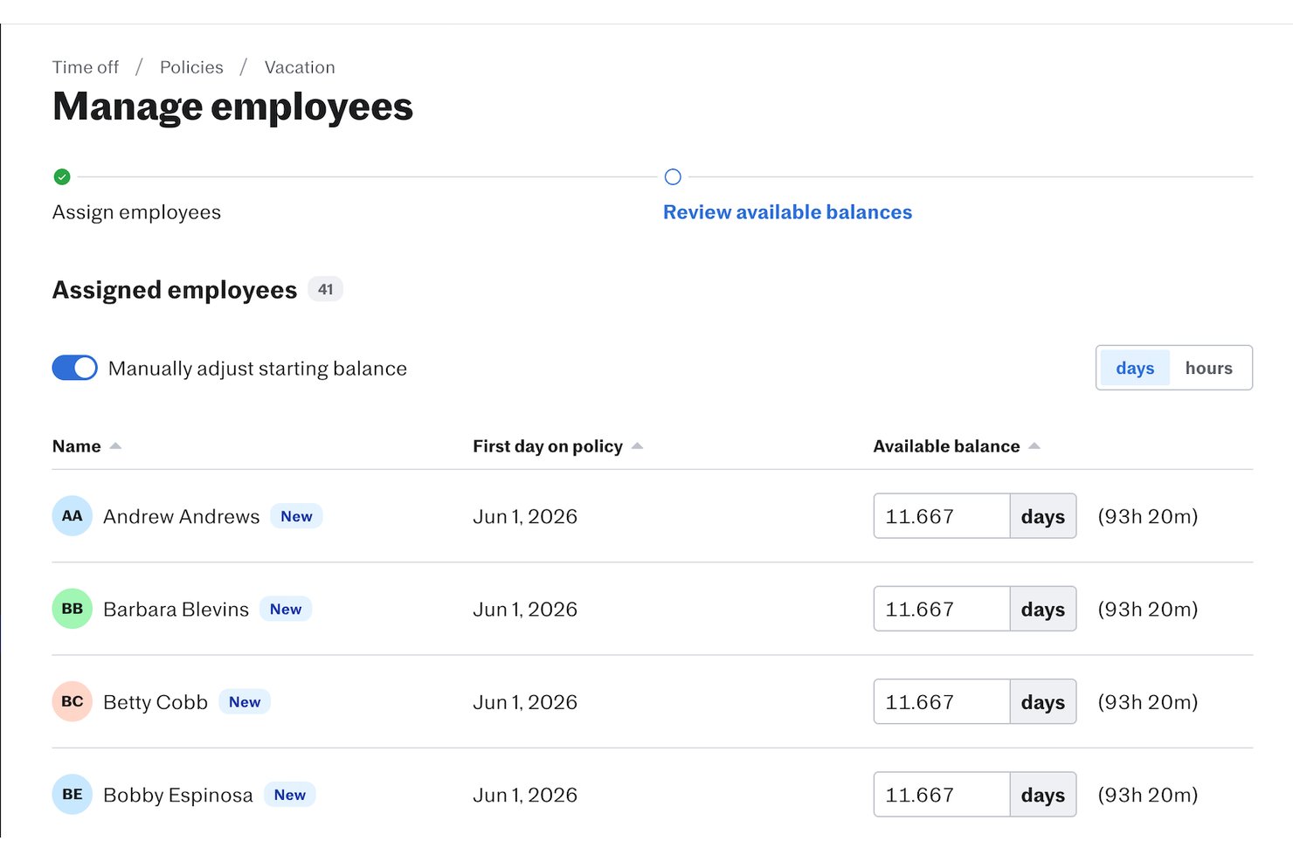1293x862 pixels.
Task: Go to Time off breadcrumb
Action: (x=86, y=67)
